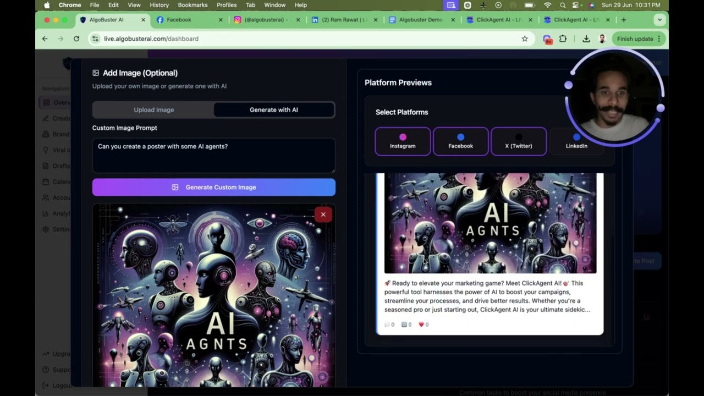The image size is (704, 396).
Task: Switch to Generate with AI option
Action: [x=274, y=109]
